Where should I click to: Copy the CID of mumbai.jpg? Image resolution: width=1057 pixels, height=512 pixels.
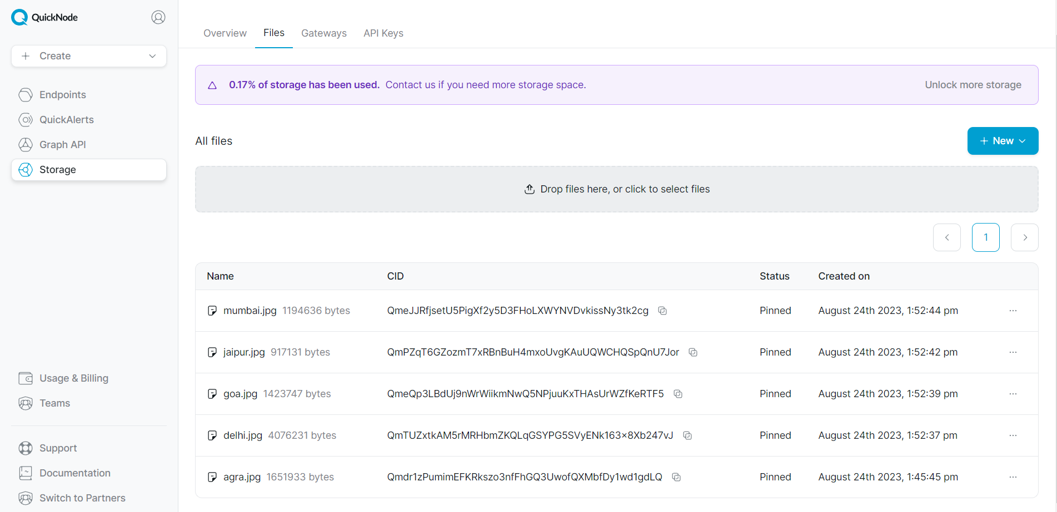[662, 311]
